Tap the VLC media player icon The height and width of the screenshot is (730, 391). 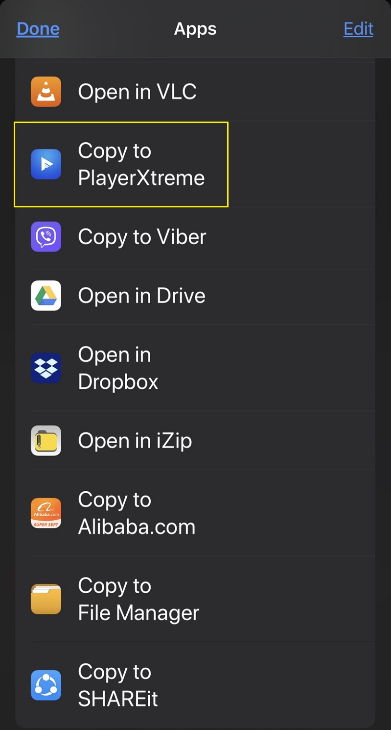[46, 91]
